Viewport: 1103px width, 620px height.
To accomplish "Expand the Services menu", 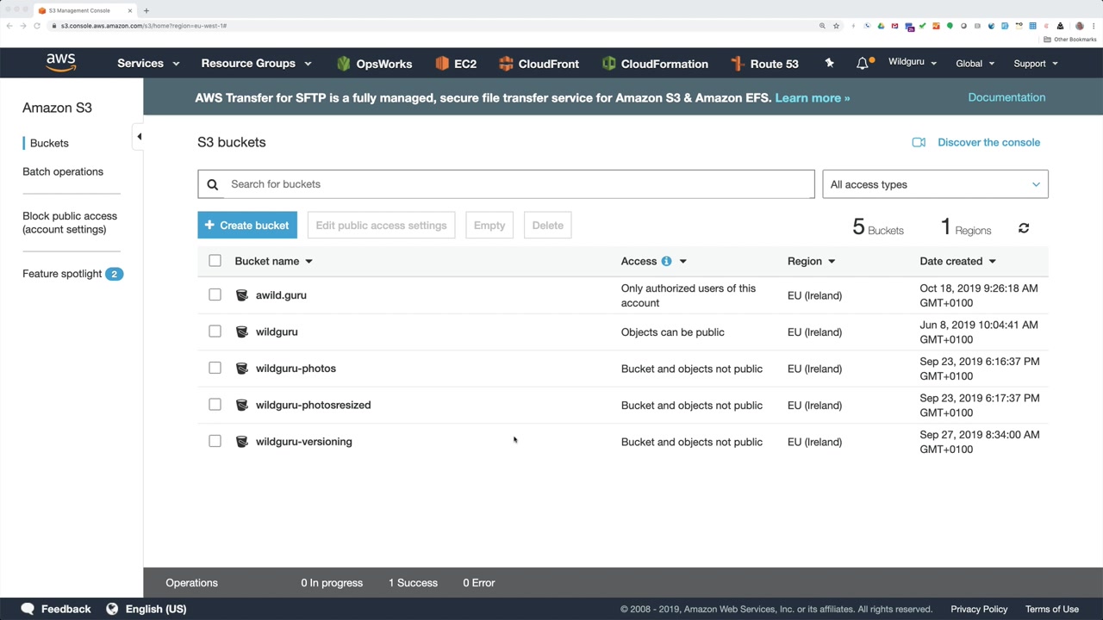I will click(x=148, y=64).
